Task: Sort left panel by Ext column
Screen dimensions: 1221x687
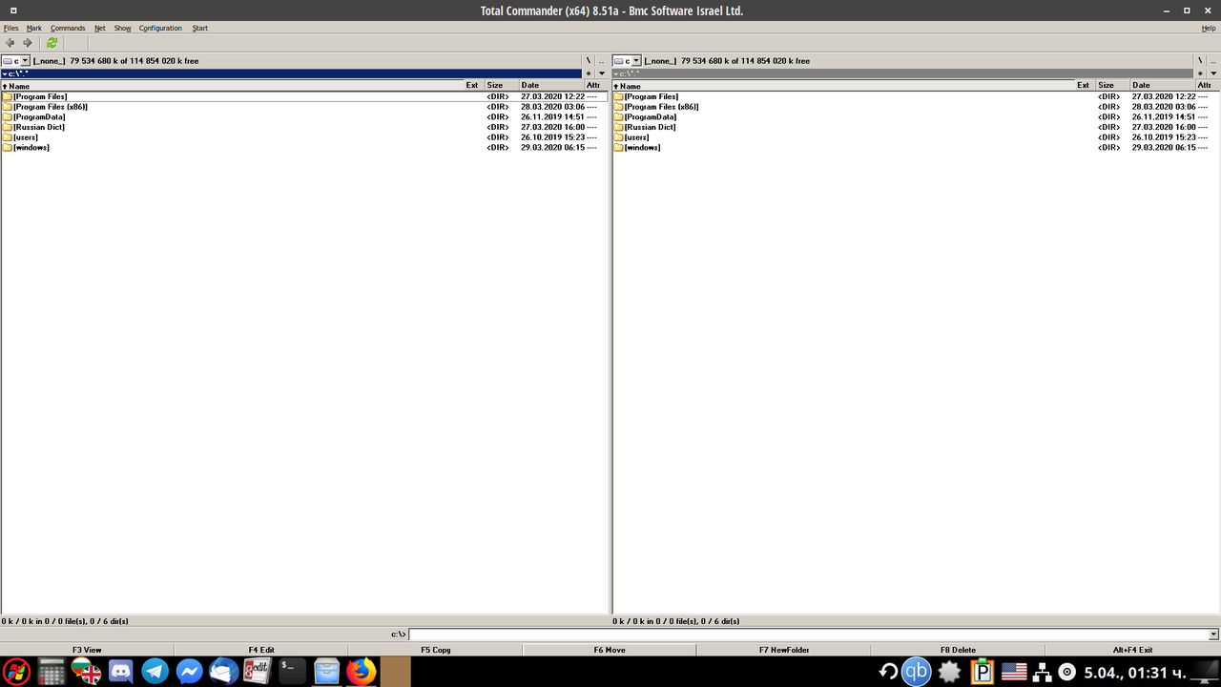Action: tap(474, 86)
